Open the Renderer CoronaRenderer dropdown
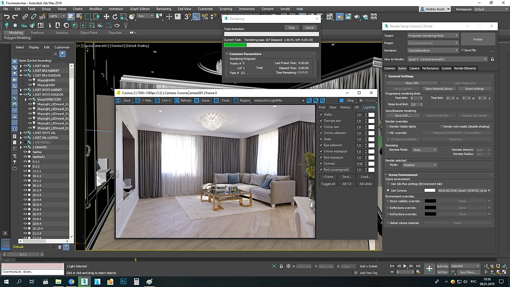The image size is (510, 287). 433,51
